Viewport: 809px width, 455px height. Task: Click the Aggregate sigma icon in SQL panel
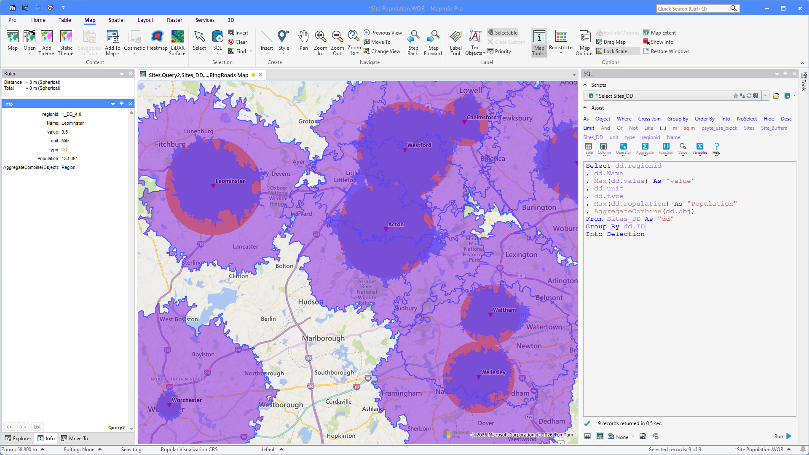tap(645, 147)
